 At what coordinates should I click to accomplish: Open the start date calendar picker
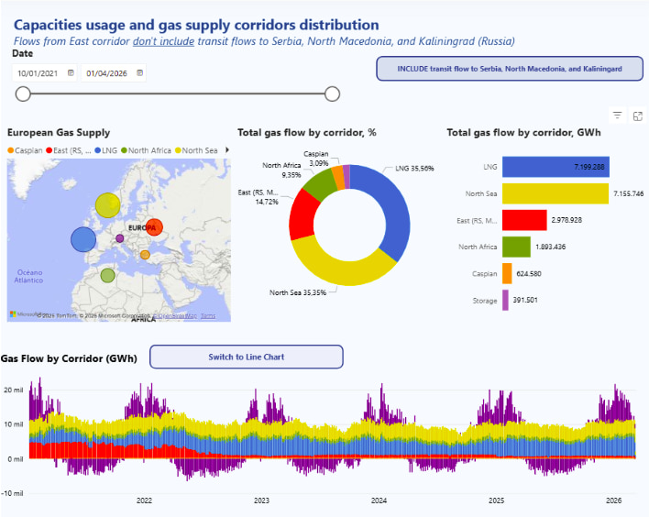(x=71, y=72)
